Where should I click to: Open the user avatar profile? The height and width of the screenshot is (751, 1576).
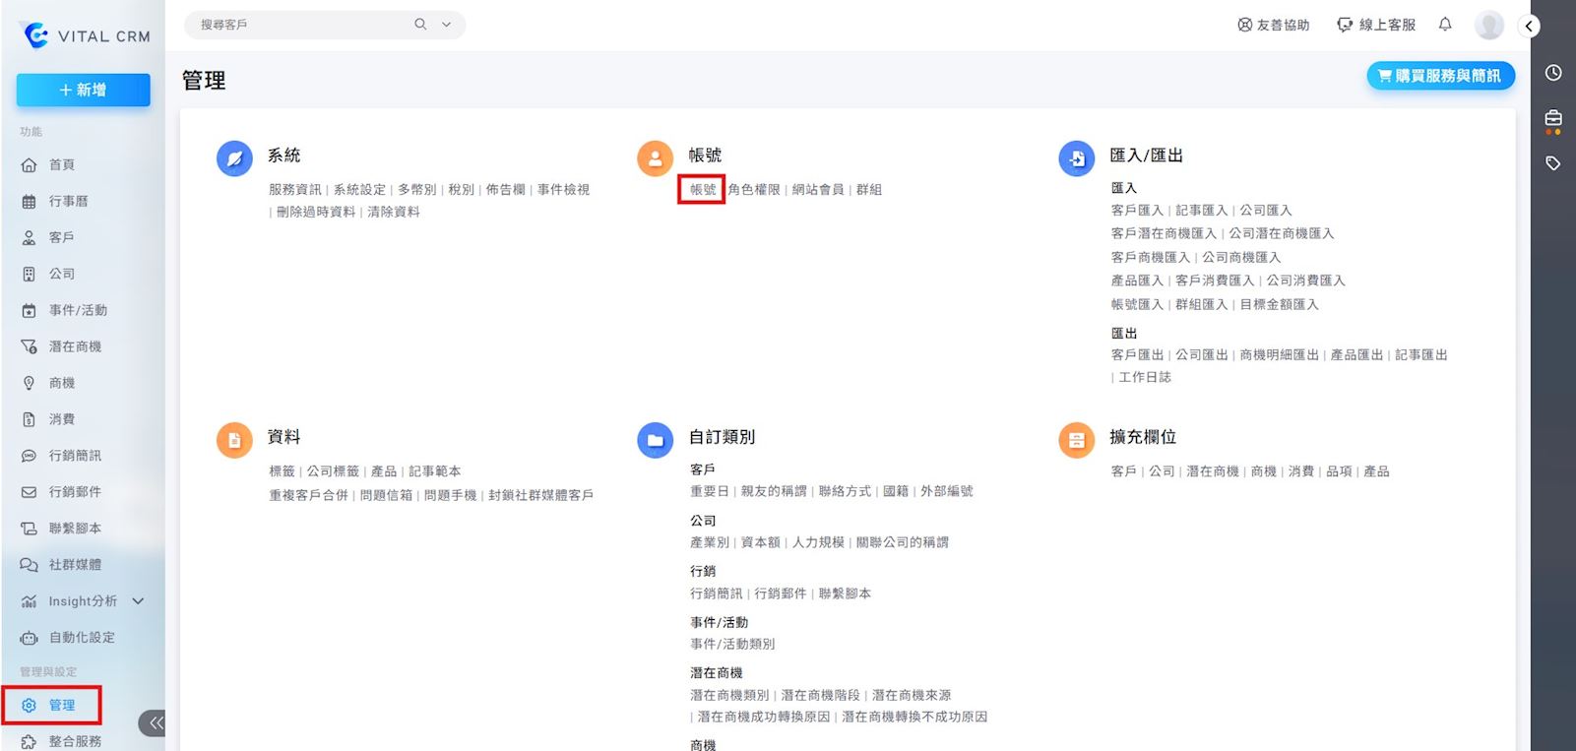point(1488,26)
